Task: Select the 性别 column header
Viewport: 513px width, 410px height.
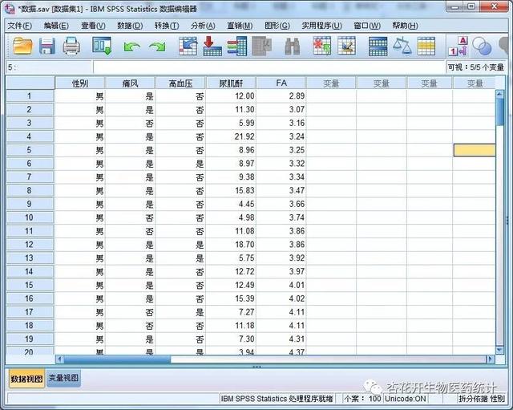Action: pyautogui.click(x=80, y=83)
